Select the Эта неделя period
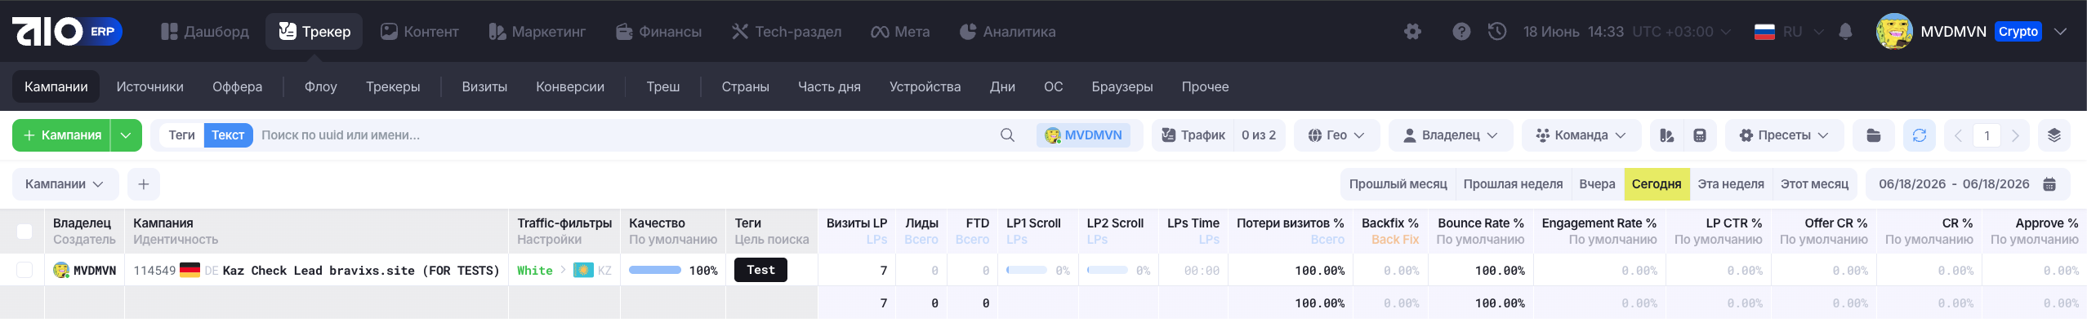This screenshot has height=331, width=2087. [1731, 184]
